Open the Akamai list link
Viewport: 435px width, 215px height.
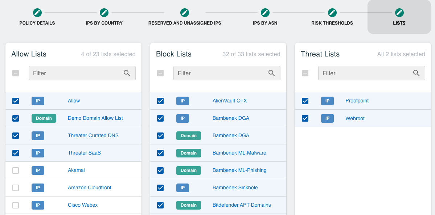coord(76,170)
